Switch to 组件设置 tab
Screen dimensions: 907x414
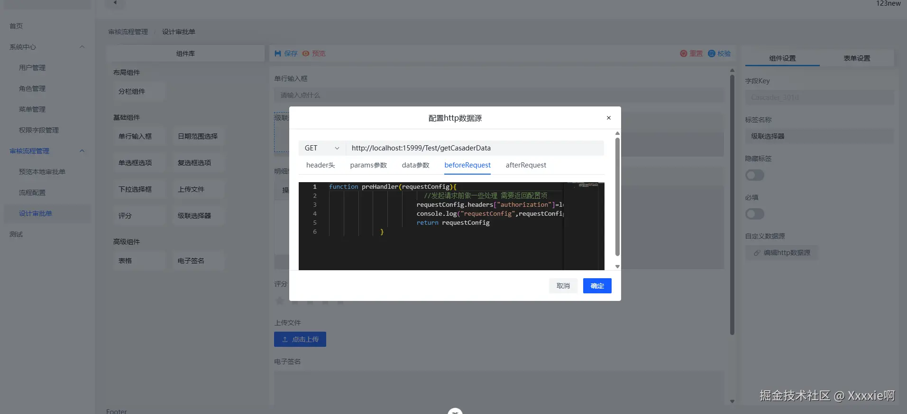coord(782,58)
